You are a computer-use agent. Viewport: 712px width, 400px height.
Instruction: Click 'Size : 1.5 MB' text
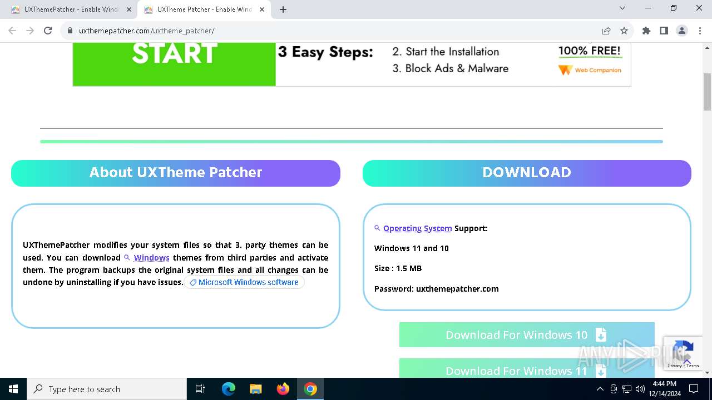click(398, 268)
